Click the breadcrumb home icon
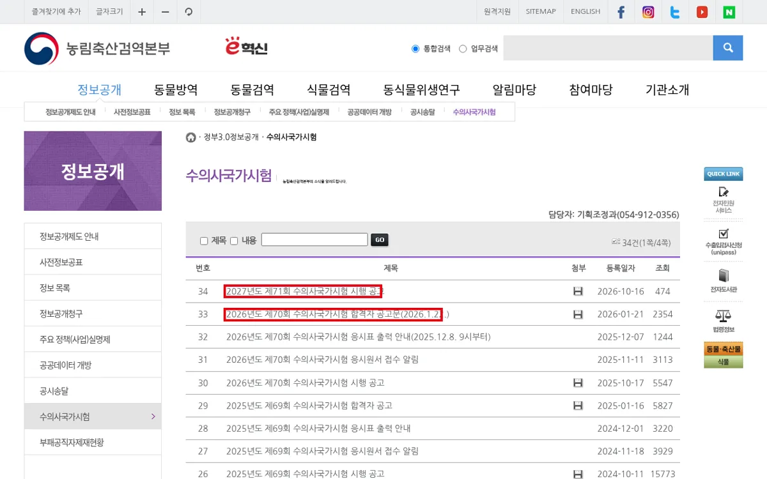 190,137
